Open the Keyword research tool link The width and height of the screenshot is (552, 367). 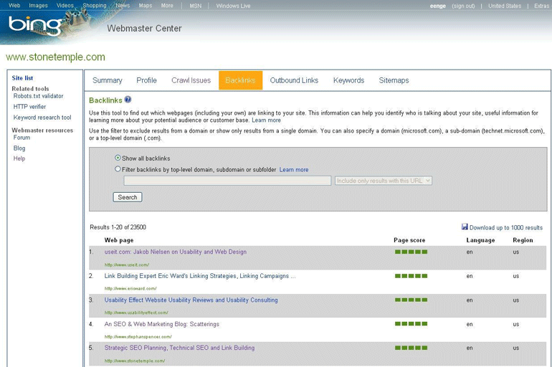pos(42,118)
